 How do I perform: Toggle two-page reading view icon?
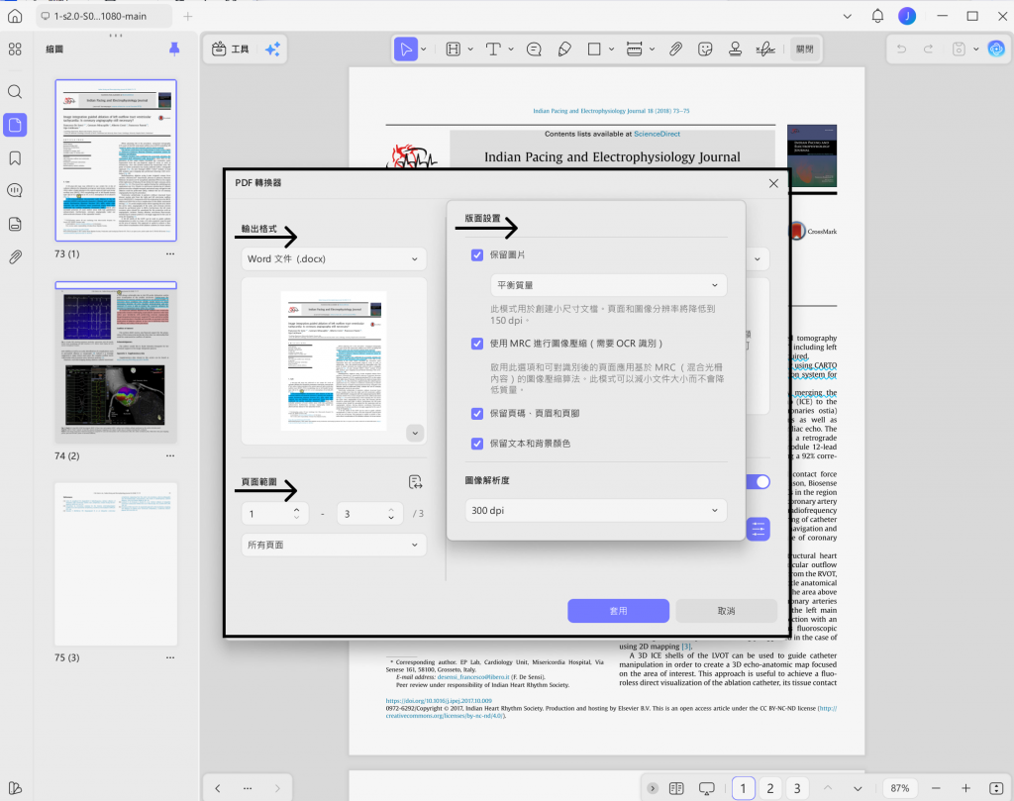pyautogui.click(x=676, y=788)
